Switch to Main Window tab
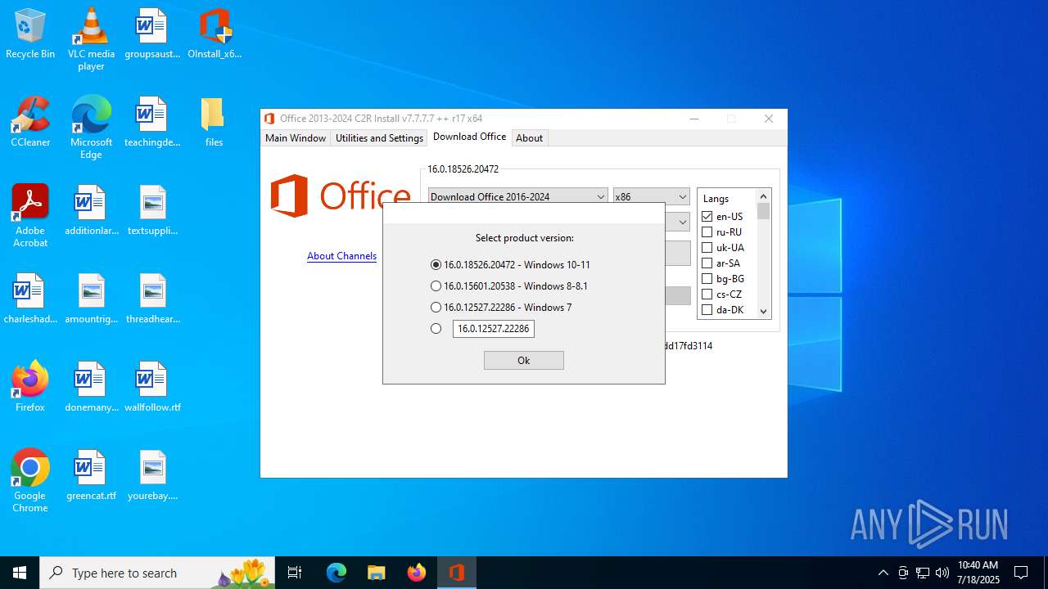The width and height of the screenshot is (1048, 589). pos(296,138)
